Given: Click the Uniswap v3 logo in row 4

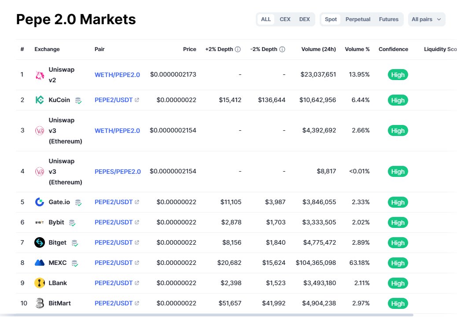Looking at the screenshot, I should click(40, 172).
